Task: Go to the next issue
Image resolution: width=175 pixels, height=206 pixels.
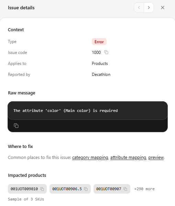Action: 149,8
